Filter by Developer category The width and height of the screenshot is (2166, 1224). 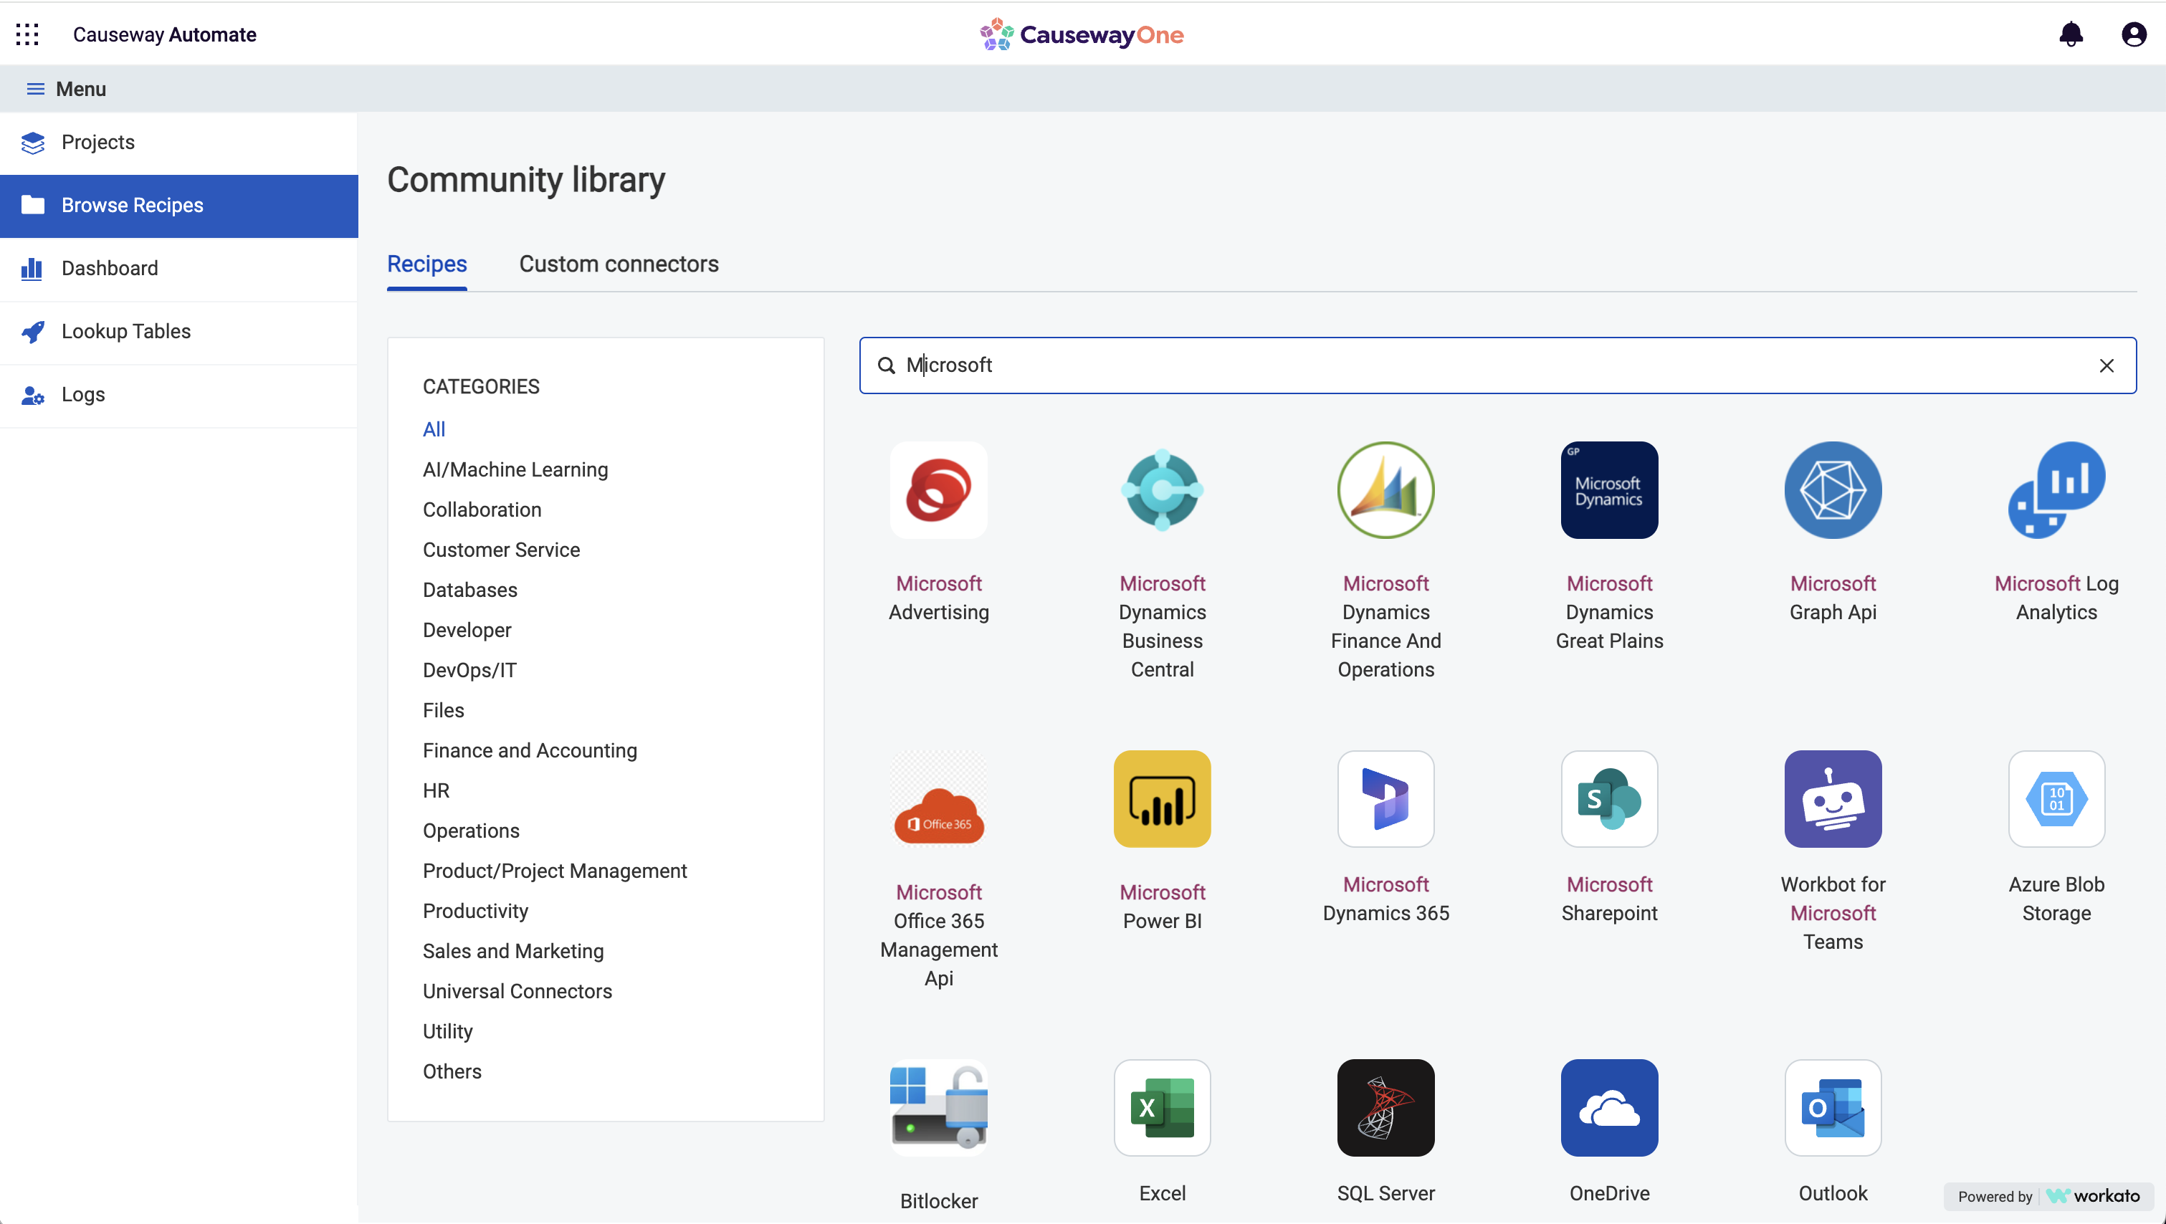click(467, 631)
